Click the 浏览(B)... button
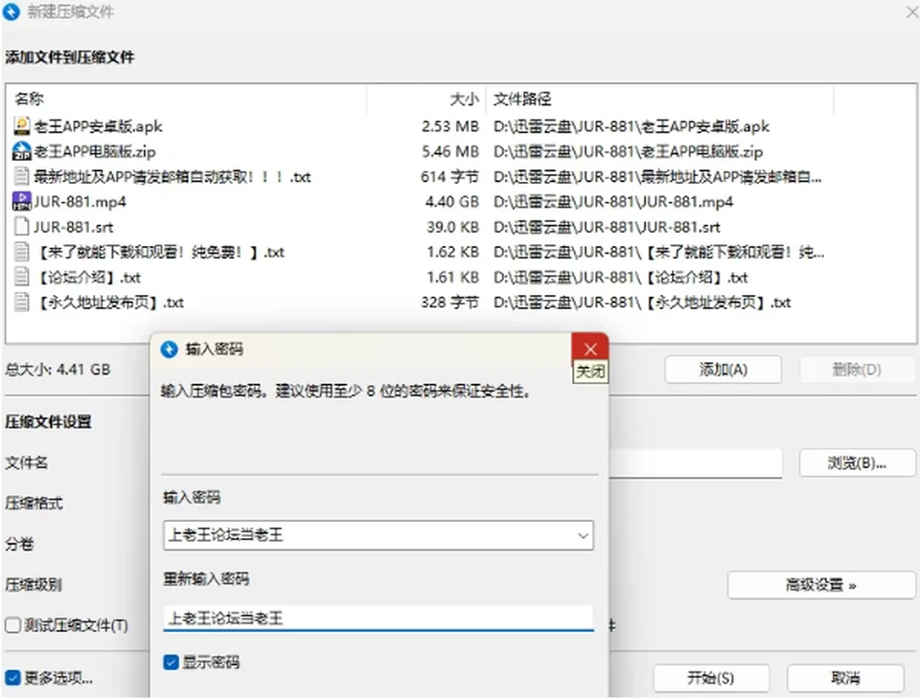This screenshot has height=699, width=920. click(857, 463)
